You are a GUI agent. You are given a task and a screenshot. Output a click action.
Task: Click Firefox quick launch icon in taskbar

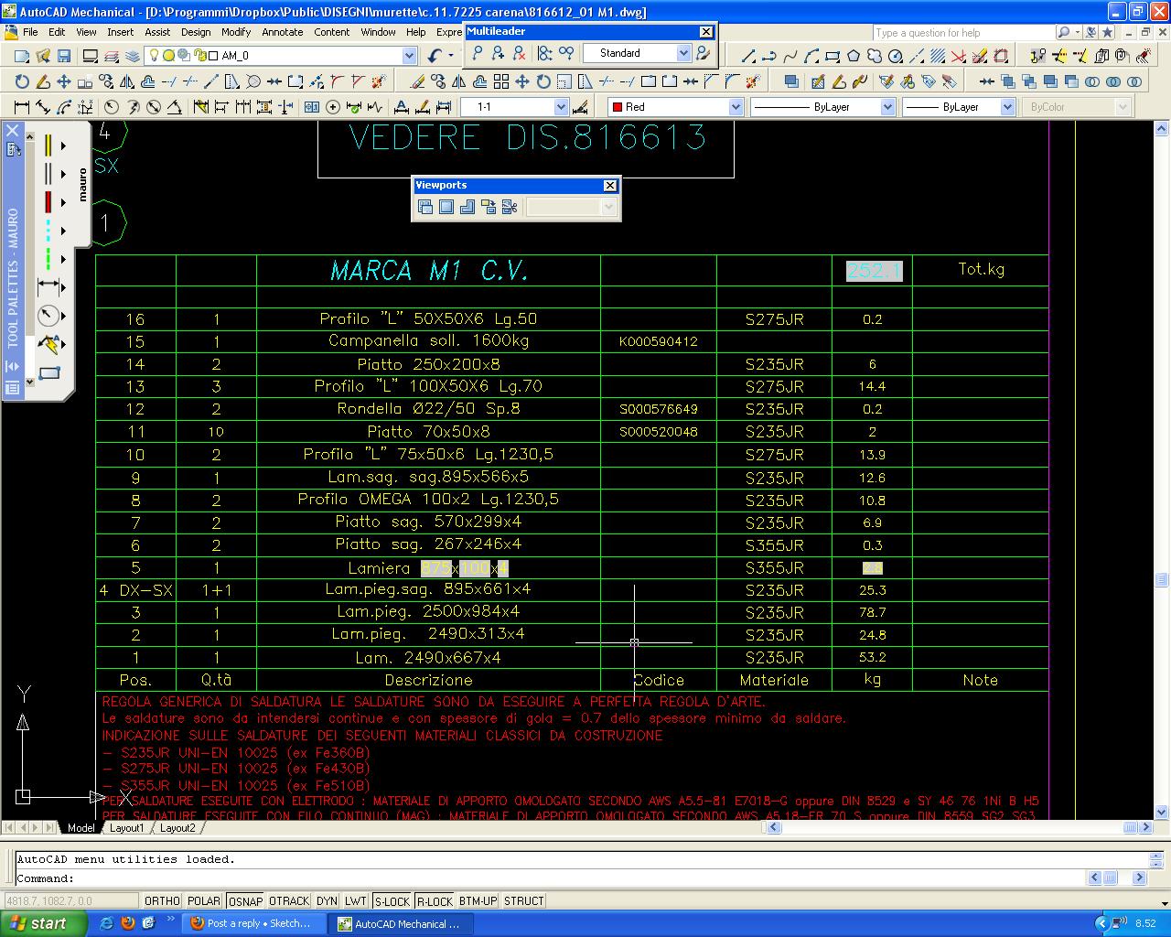point(127,923)
